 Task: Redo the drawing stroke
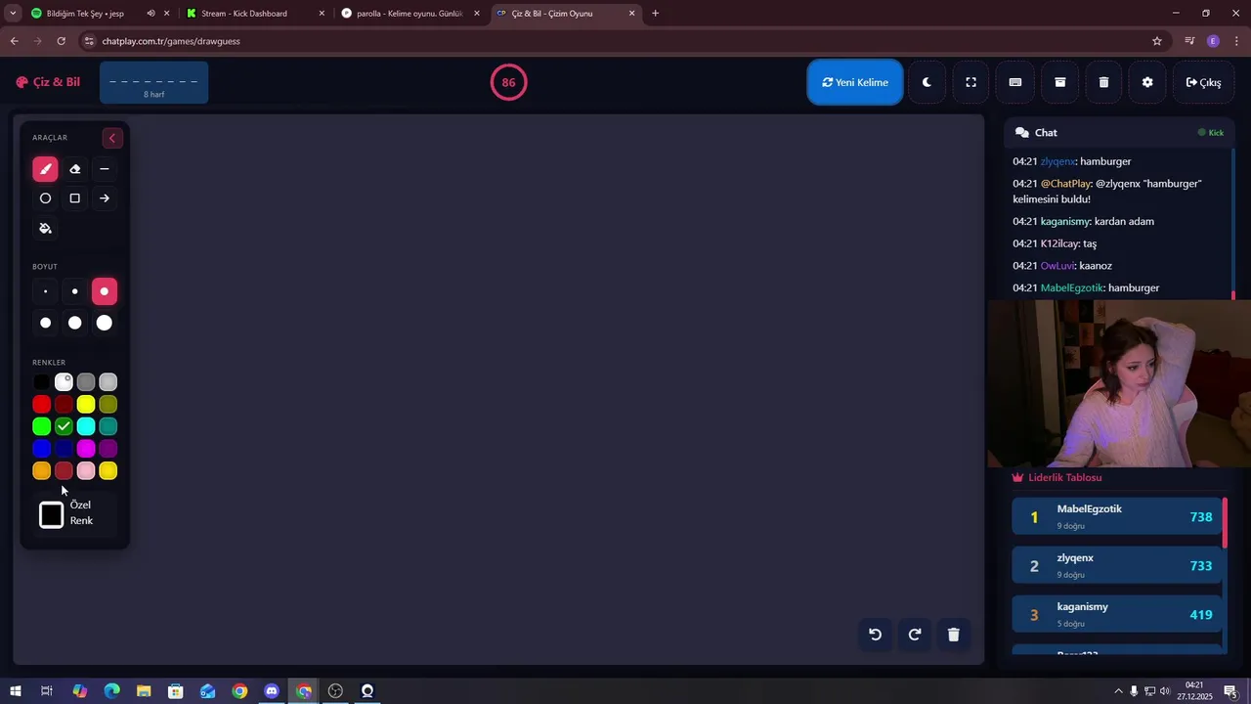click(x=915, y=635)
